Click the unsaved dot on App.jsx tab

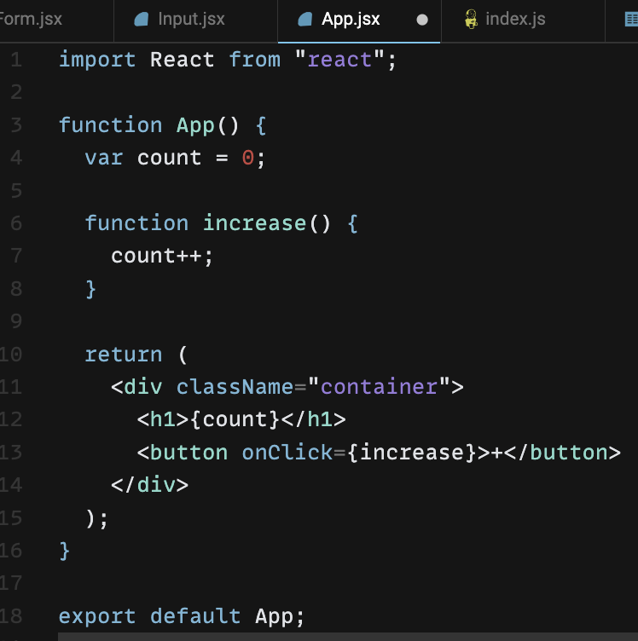[x=422, y=20]
